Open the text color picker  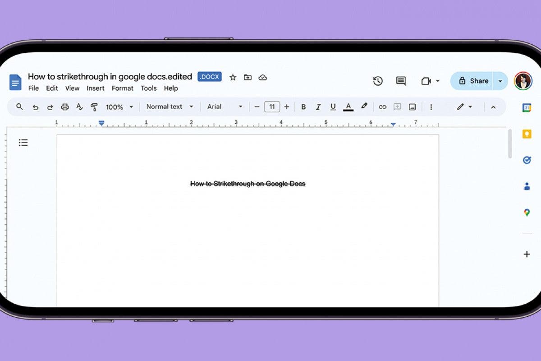pos(348,107)
